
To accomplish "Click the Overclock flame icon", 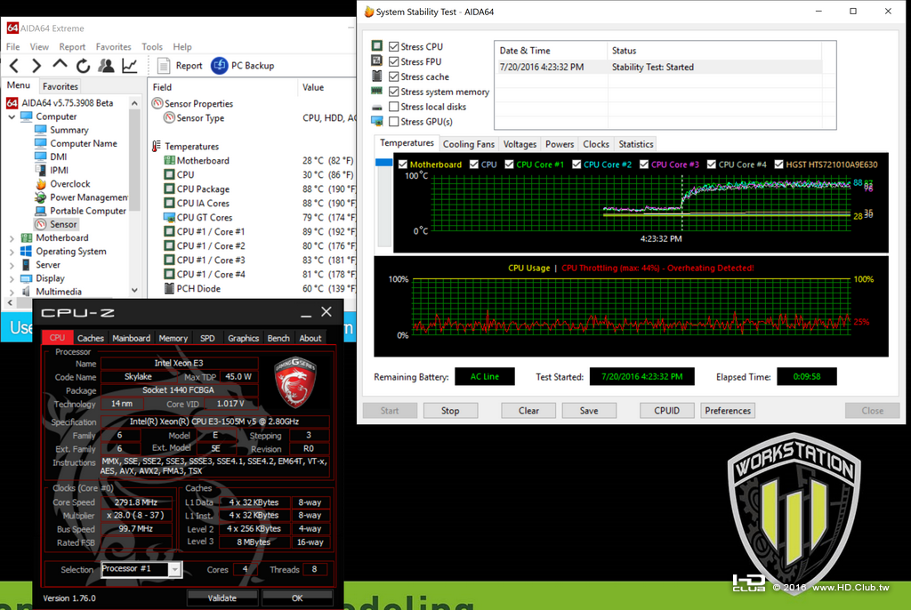I will click(x=41, y=183).
